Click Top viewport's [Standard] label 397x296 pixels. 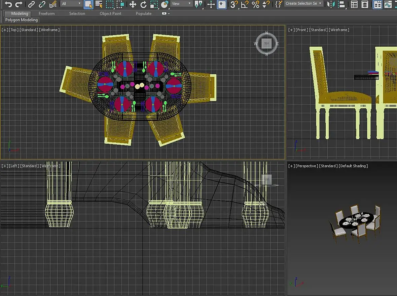click(x=29, y=30)
